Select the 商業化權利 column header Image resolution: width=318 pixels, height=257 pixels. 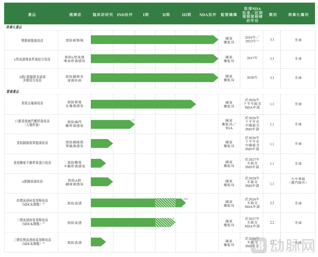coord(298,15)
